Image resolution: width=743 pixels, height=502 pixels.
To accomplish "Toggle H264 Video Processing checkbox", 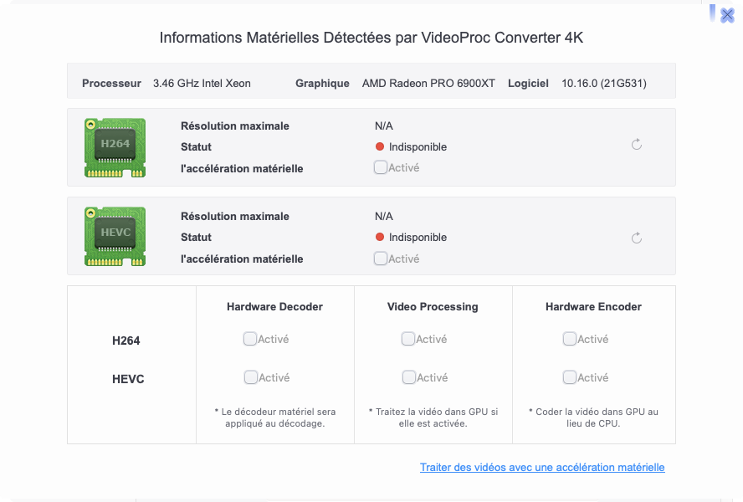I will [x=408, y=339].
